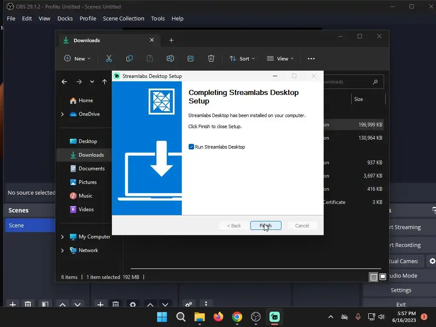This screenshot has width=436, height=327.
Task: Select Scene in OBS Scenes list
Action: 30,225
